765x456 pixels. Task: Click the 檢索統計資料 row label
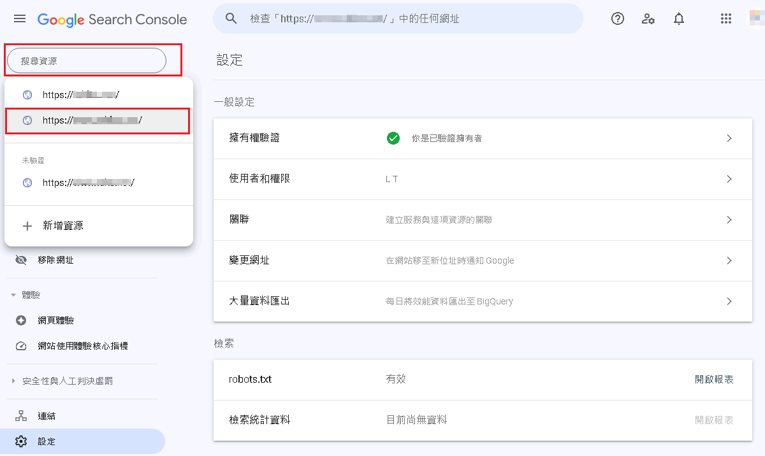[x=259, y=420]
